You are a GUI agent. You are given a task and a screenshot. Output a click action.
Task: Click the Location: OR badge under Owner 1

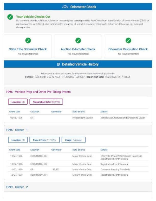pyautogui.click(x=18, y=140)
